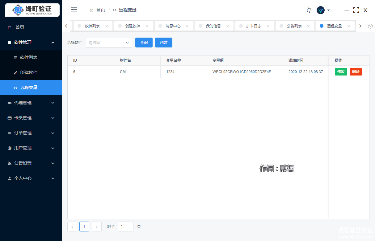375x241 pixels.
Task: Click the home icon in breadcrumb
Action: pos(92,10)
